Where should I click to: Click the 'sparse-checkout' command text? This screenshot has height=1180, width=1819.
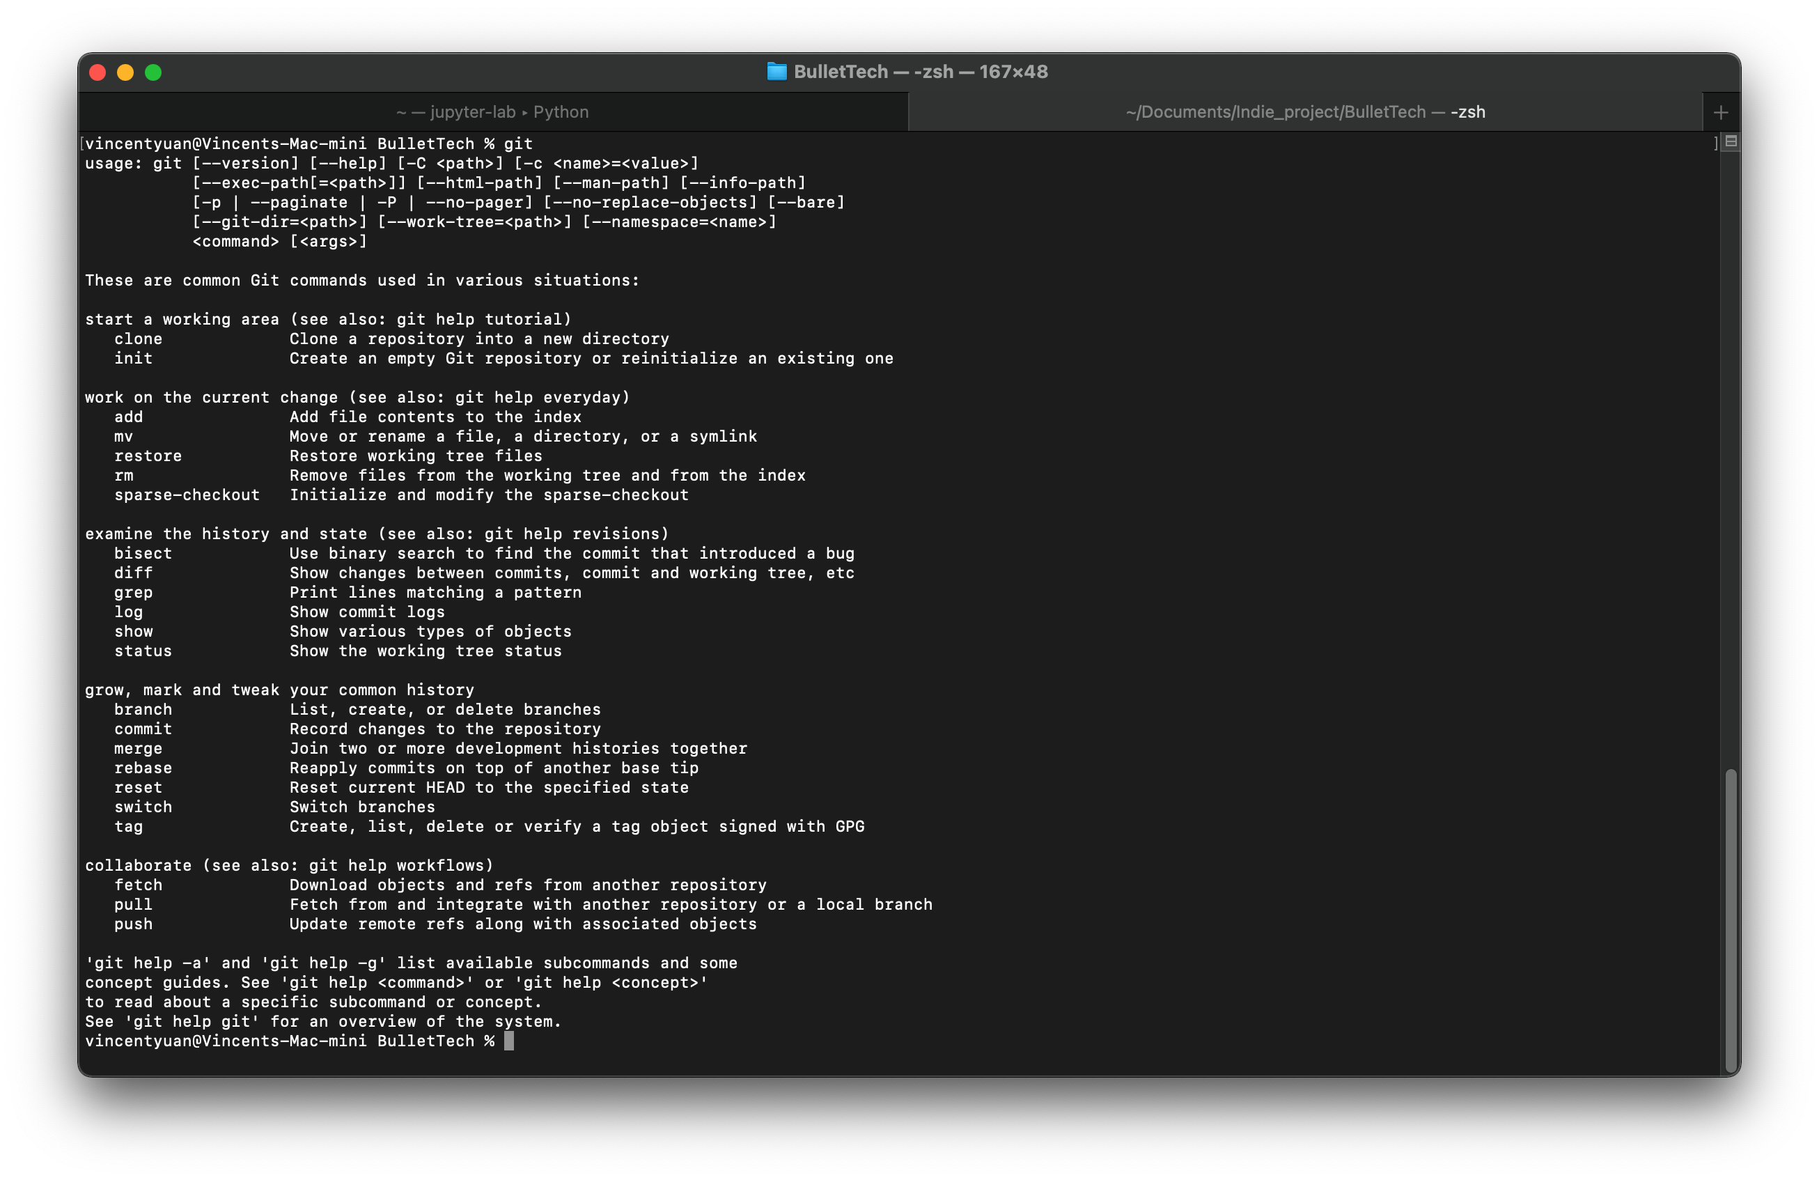(187, 495)
